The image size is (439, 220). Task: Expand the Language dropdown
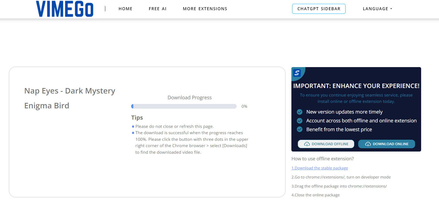[377, 9]
